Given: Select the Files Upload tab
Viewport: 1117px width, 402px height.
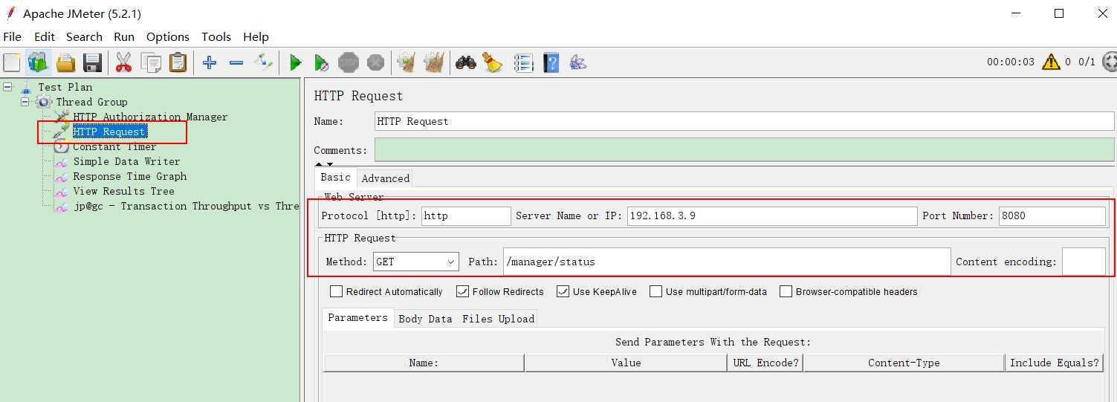Looking at the screenshot, I should click(x=498, y=319).
